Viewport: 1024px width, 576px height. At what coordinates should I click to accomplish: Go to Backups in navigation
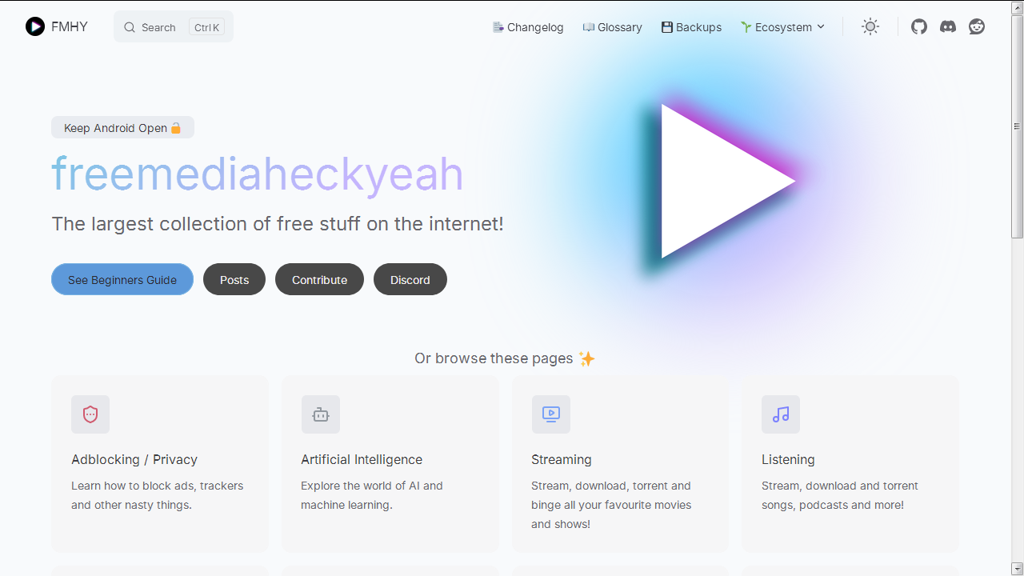tap(691, 27)
